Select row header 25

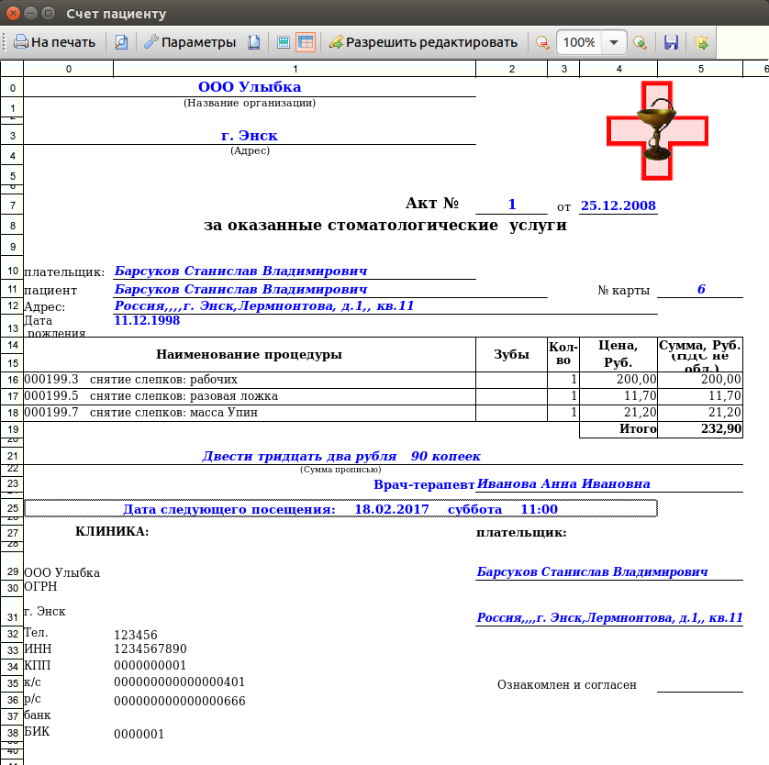tap(12, 508)
